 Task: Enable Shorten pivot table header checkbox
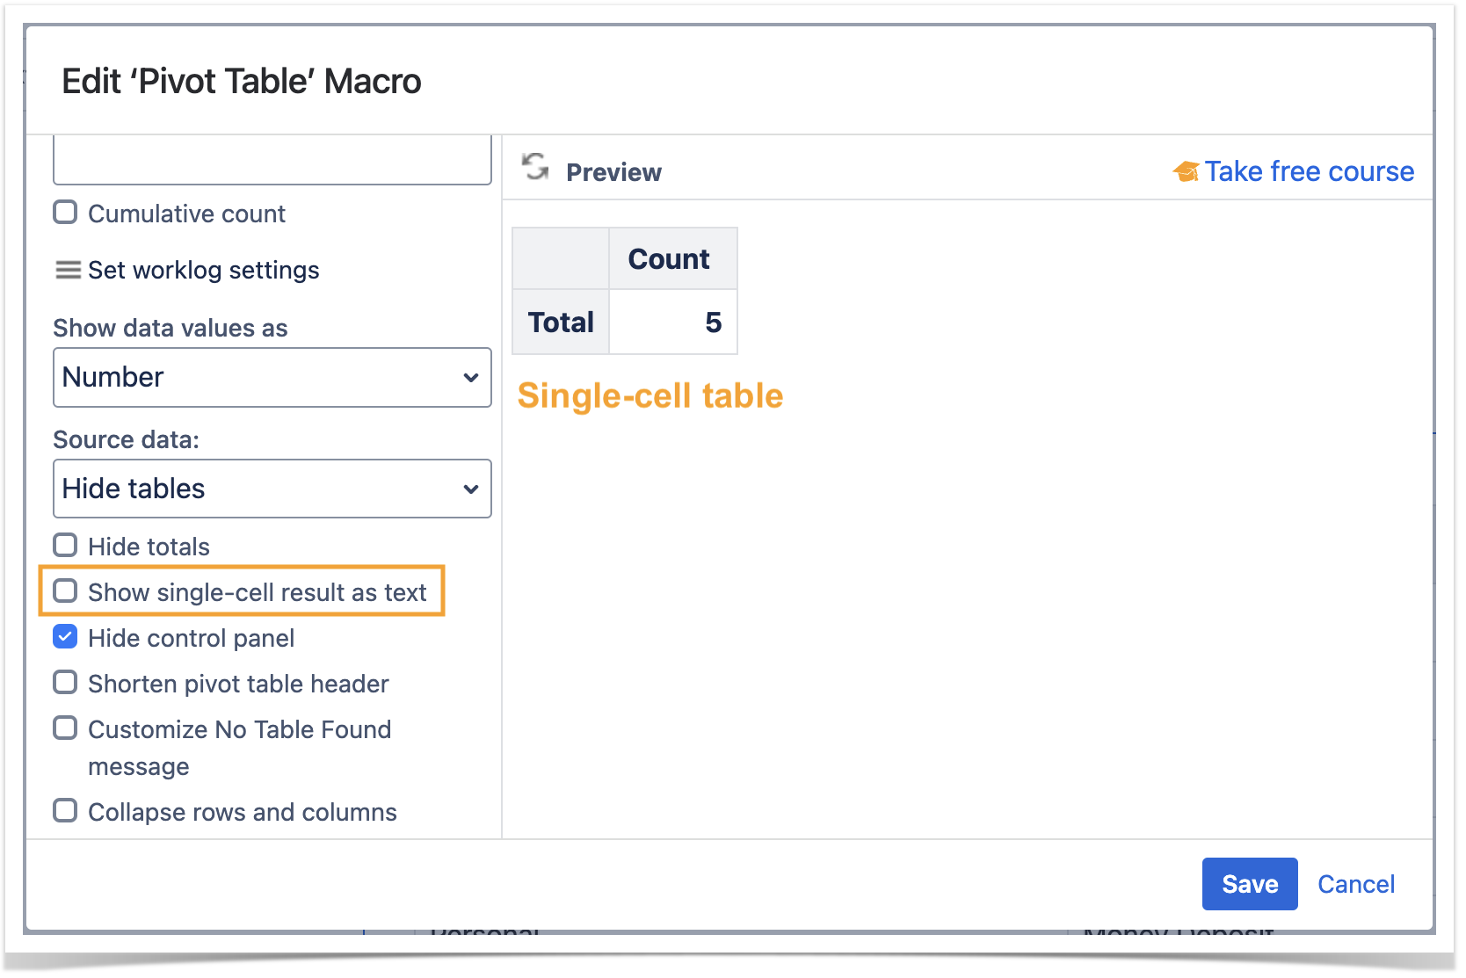66,683
